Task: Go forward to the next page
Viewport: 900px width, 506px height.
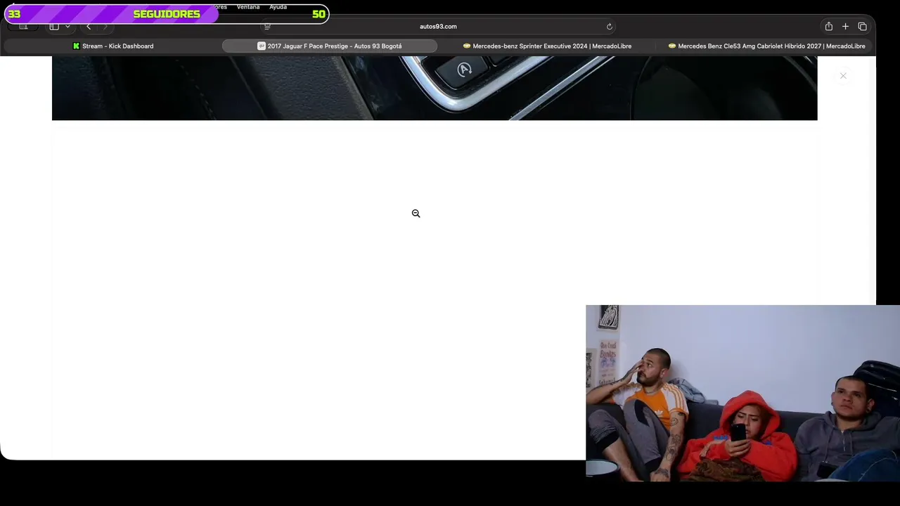Action: (105, 27)
